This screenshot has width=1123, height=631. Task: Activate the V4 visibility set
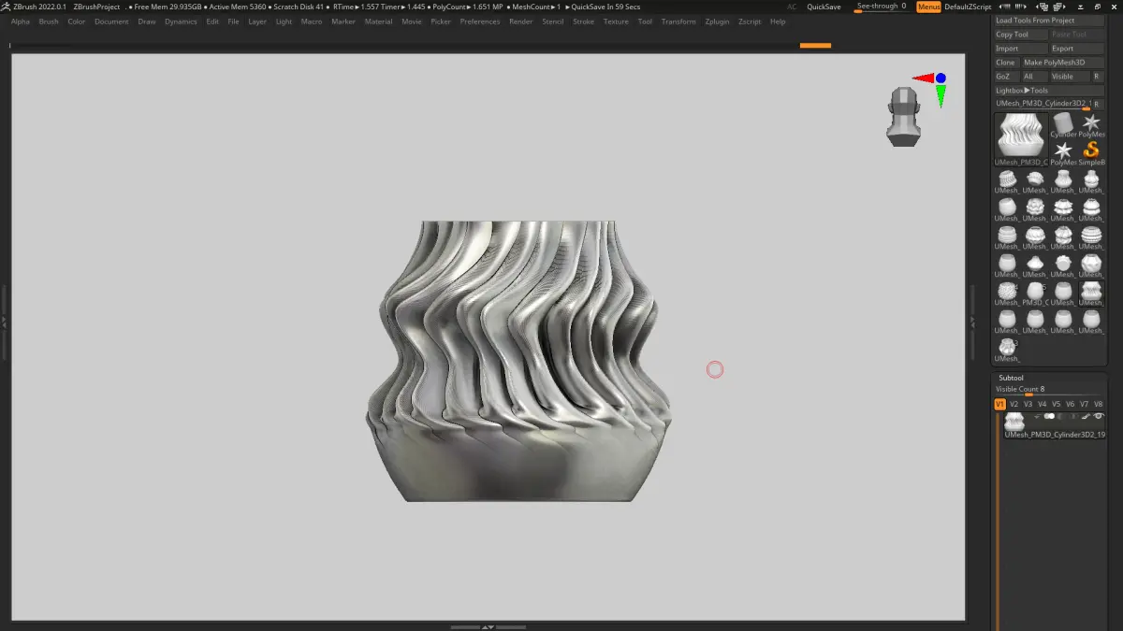(1042, 404)
